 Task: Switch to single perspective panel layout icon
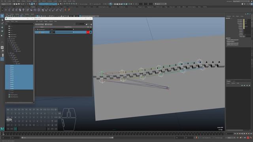[x=2, y=48]
